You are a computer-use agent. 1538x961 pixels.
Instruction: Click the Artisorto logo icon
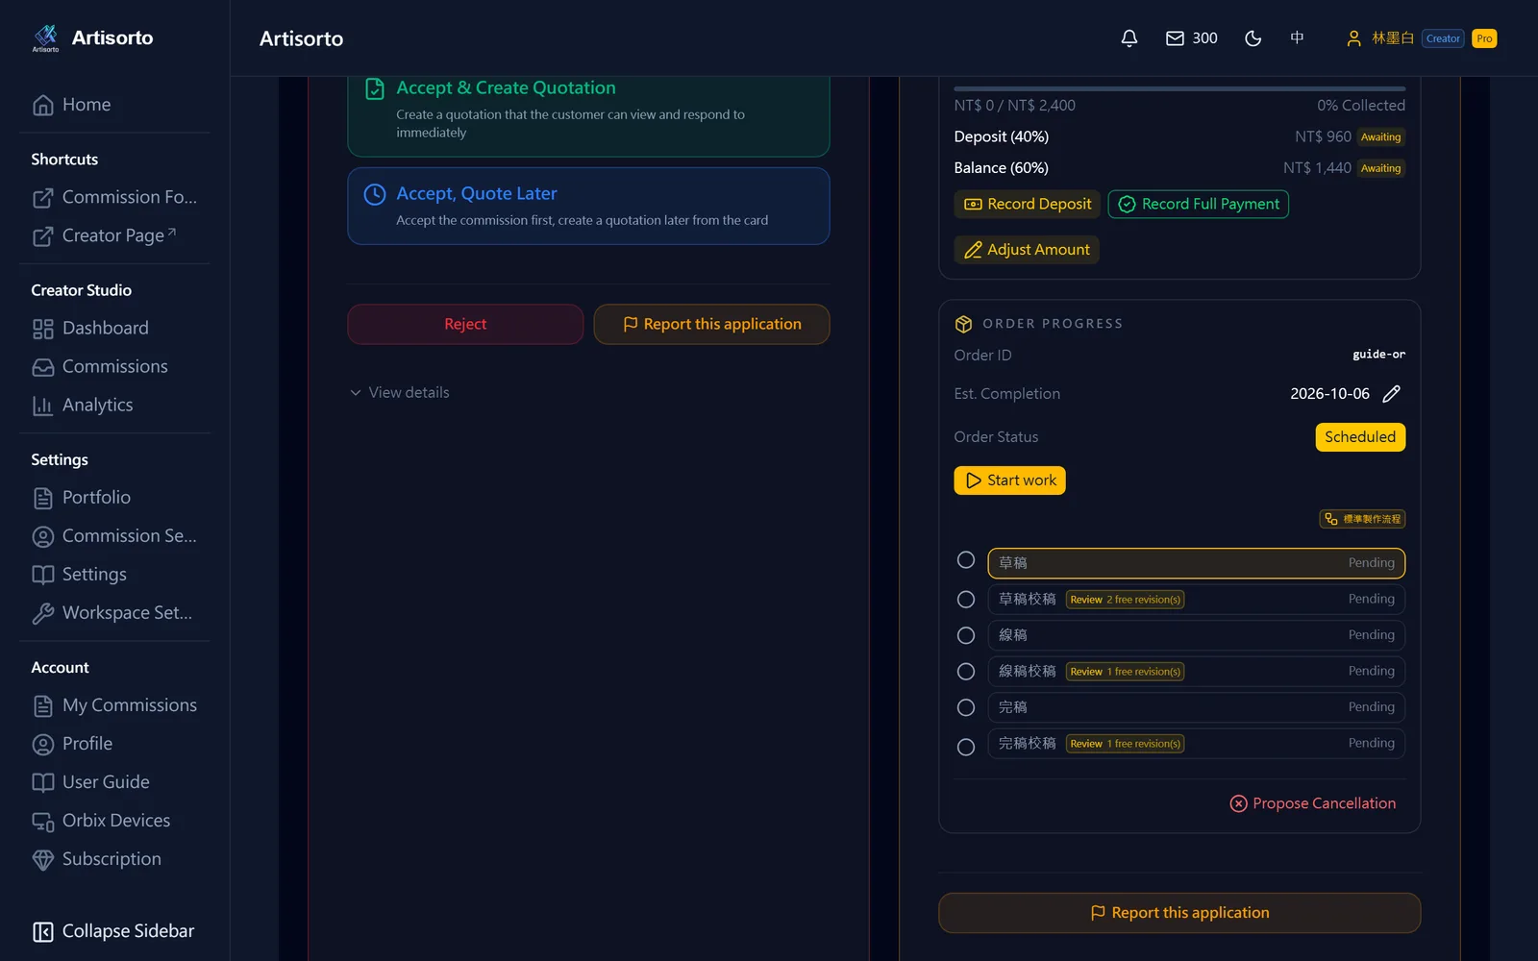tap(45, 37)
